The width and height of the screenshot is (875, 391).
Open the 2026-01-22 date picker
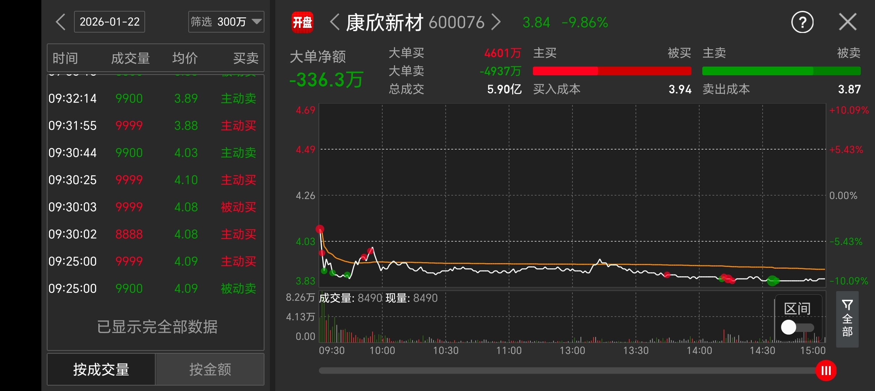(110, 22)
